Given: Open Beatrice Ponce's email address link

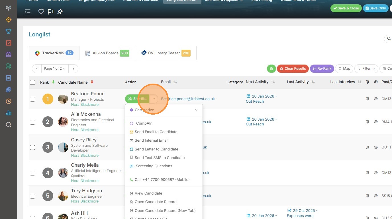Looking at the screenshot, I should (x=188, y=99).
